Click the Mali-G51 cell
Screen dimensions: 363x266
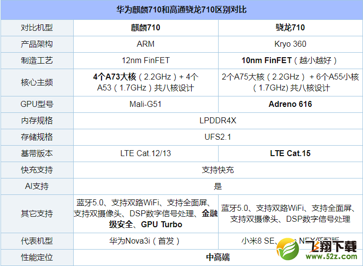[x=145, y=104]
